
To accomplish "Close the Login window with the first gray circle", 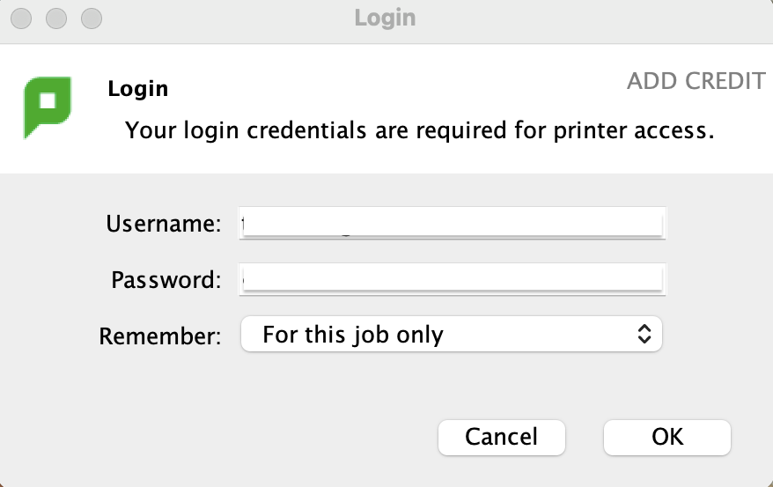I will coord(21,18).
